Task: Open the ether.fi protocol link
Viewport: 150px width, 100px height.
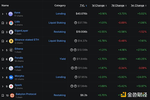Action: [x=19, y=67]
